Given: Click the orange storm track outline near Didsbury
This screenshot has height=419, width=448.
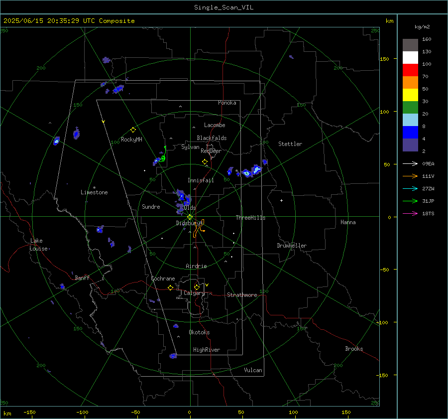Looking at the screenshot, I should (x=199, y=228).
